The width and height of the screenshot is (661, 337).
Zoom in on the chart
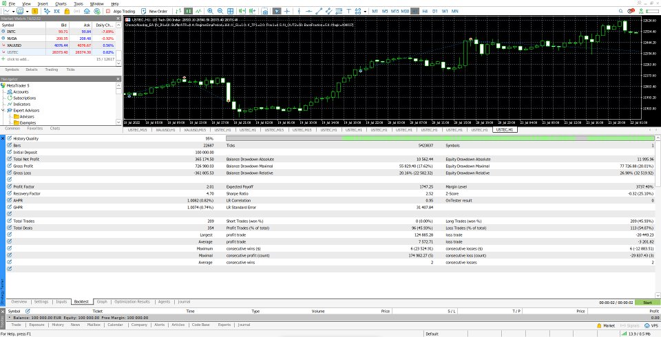click(210, 12)
